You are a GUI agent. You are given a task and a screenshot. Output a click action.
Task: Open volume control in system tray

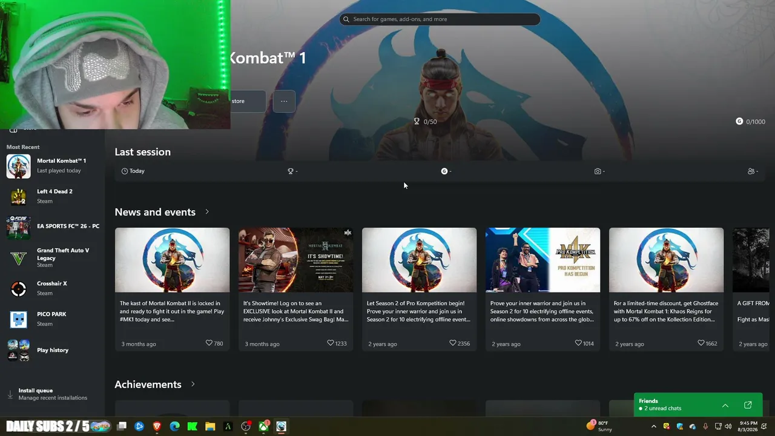click(x=728, y=426)
